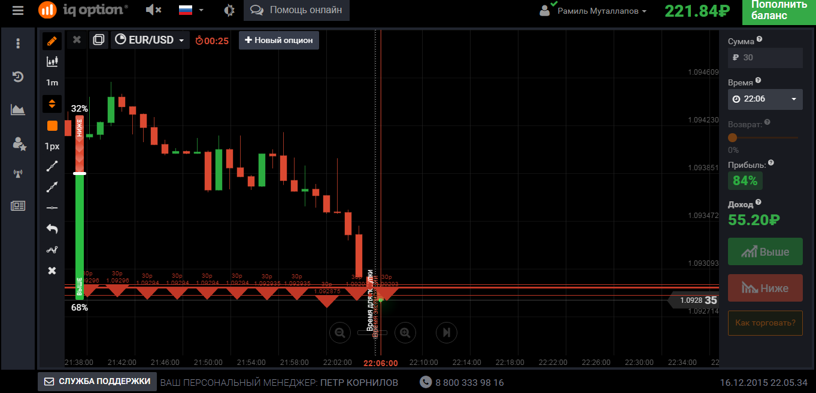
Task: Click the 221.84₽ balance amount
Action: click(697, 11)
